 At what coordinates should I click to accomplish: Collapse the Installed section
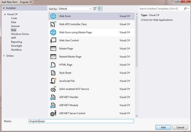click(x=4, y=8)
